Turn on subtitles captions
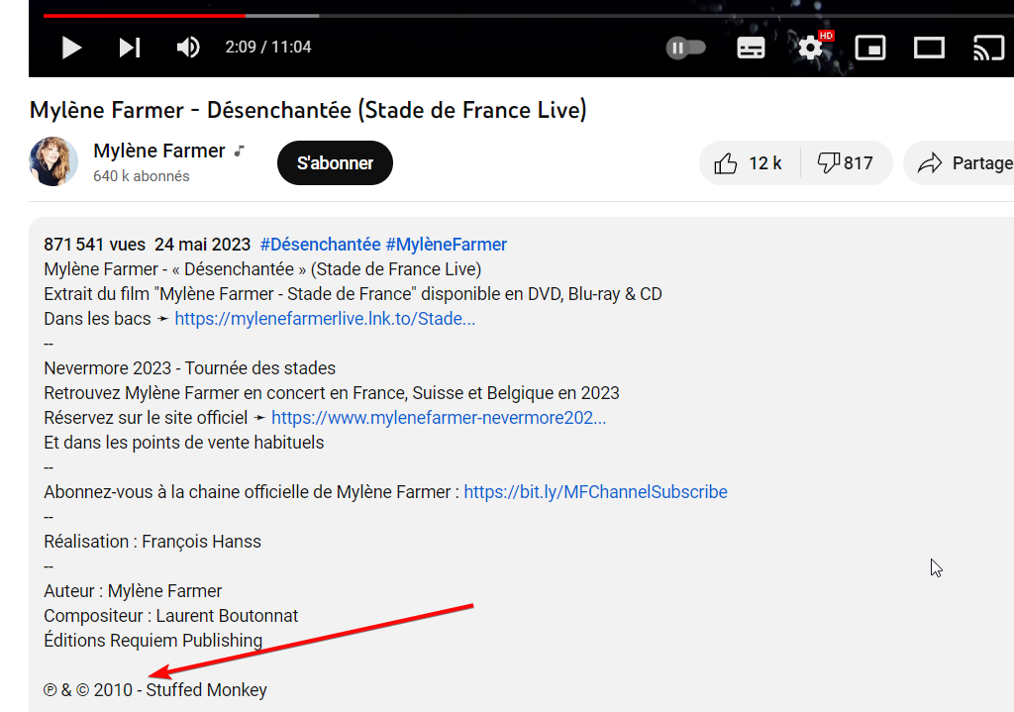The width and height of the screenshot is (1014, 712). [751, 48]
